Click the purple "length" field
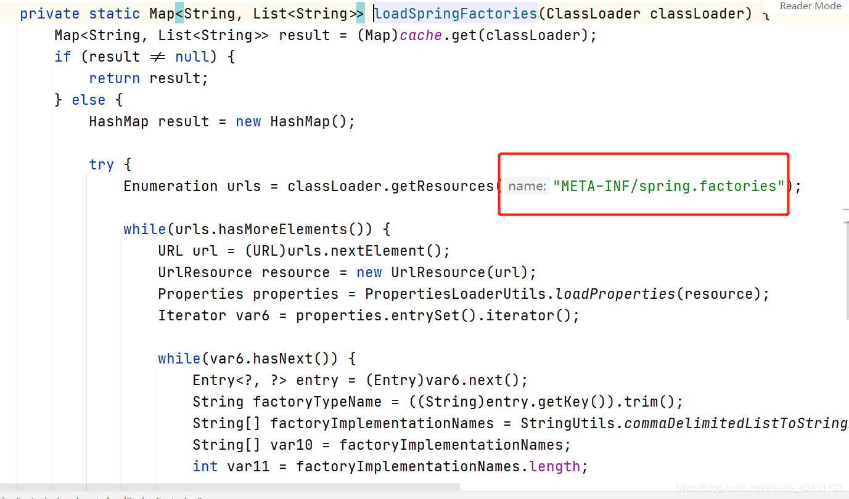849x499 pixels. coord(555,466)
